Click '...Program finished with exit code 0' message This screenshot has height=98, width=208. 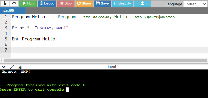43,85
